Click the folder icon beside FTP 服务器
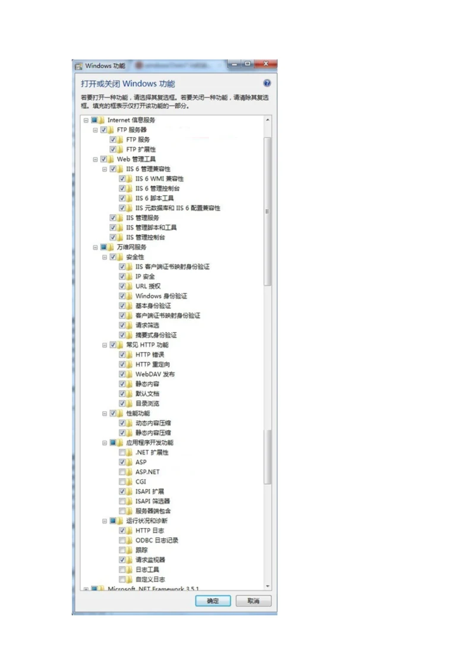Viewport: 475px width, 672px height. 111,130
